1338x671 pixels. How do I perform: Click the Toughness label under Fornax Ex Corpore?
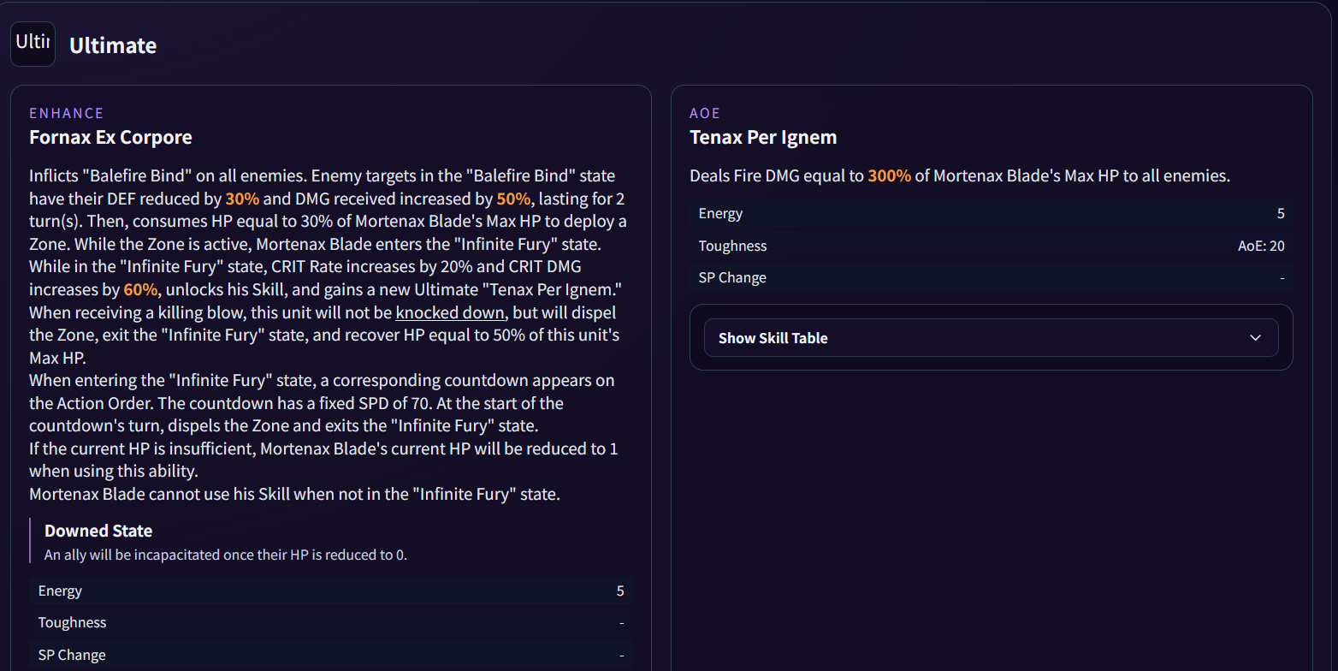click(x=72, y=622)
